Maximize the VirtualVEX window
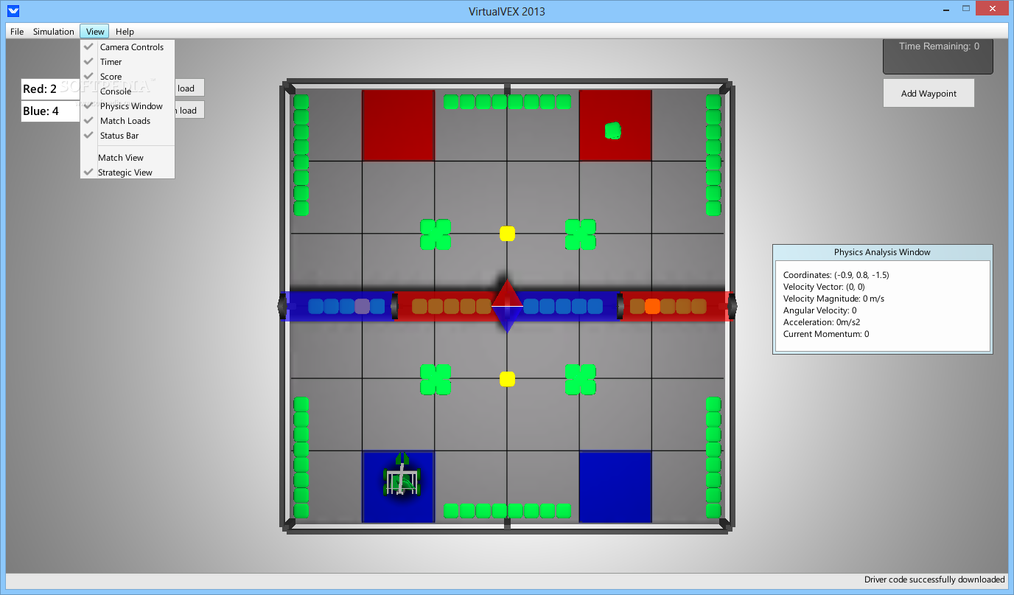 click(x=966, y=7)
